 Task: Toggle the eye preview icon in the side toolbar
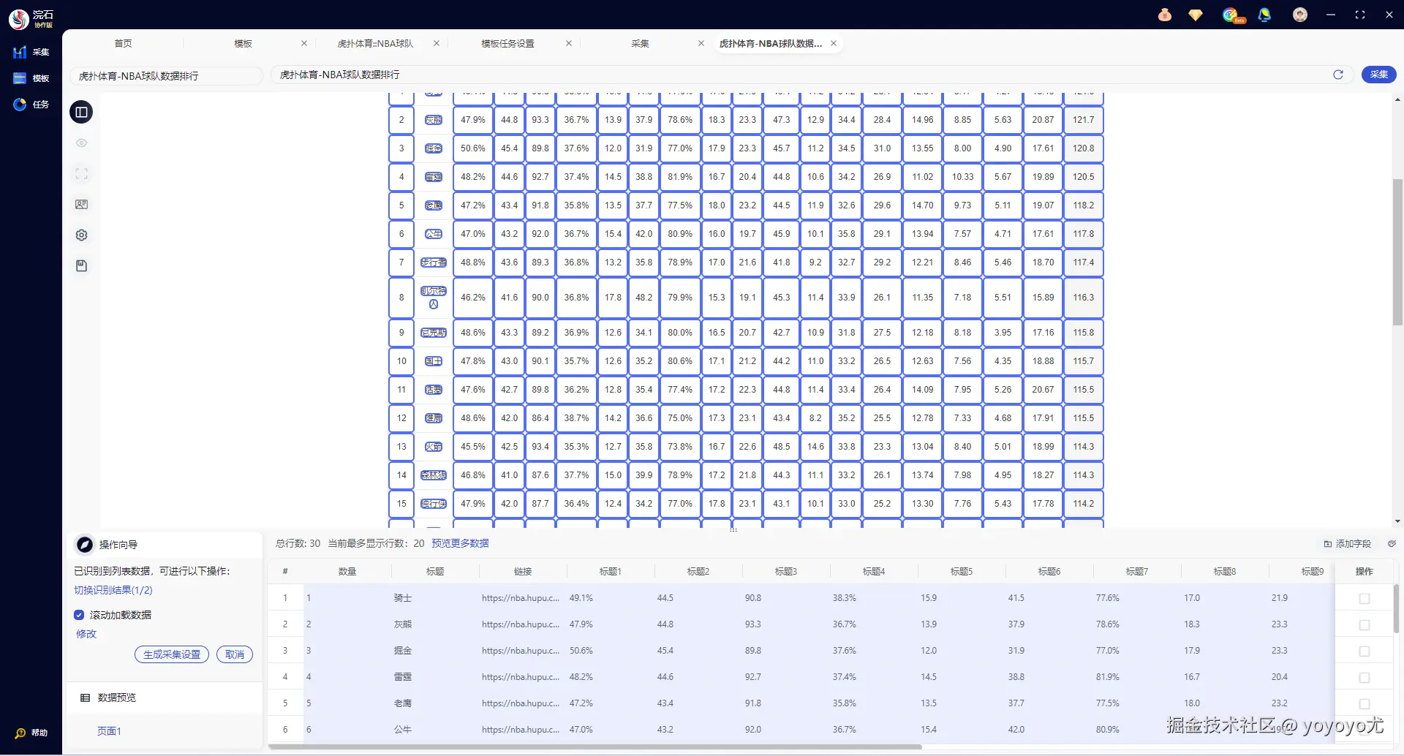tap(81, 143)
